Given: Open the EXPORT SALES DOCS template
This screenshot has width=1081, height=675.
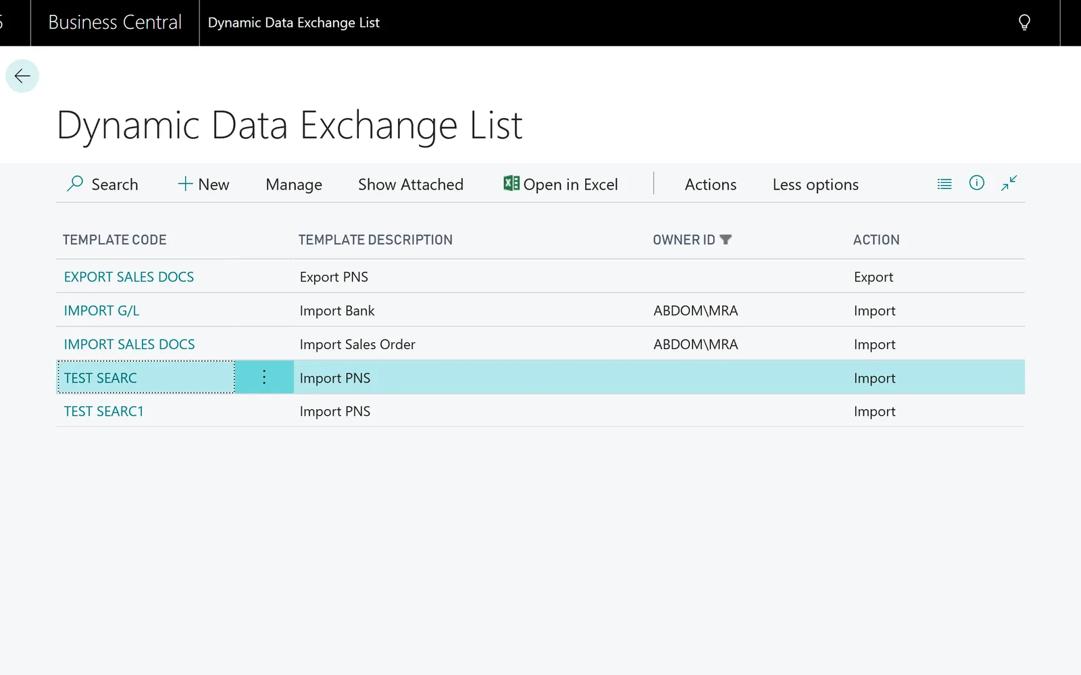Looking at the screenshot, I should [129, 277].
